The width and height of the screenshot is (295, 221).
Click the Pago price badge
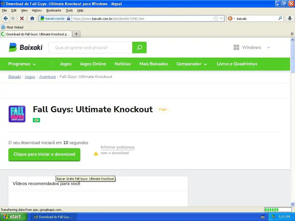pyautogui.click(x=162, y=109)
